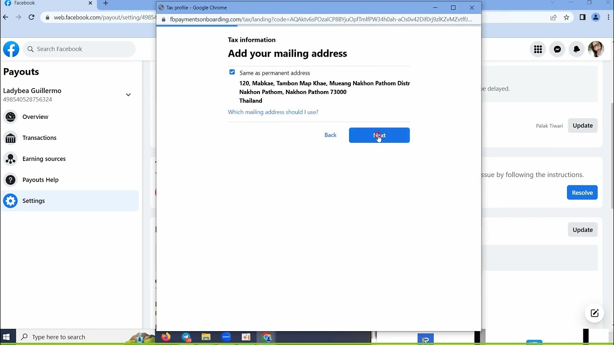Click browser back arrow in Facebook window
The width and height of the screenshot is (614, 345).
[x=6, y=17]
